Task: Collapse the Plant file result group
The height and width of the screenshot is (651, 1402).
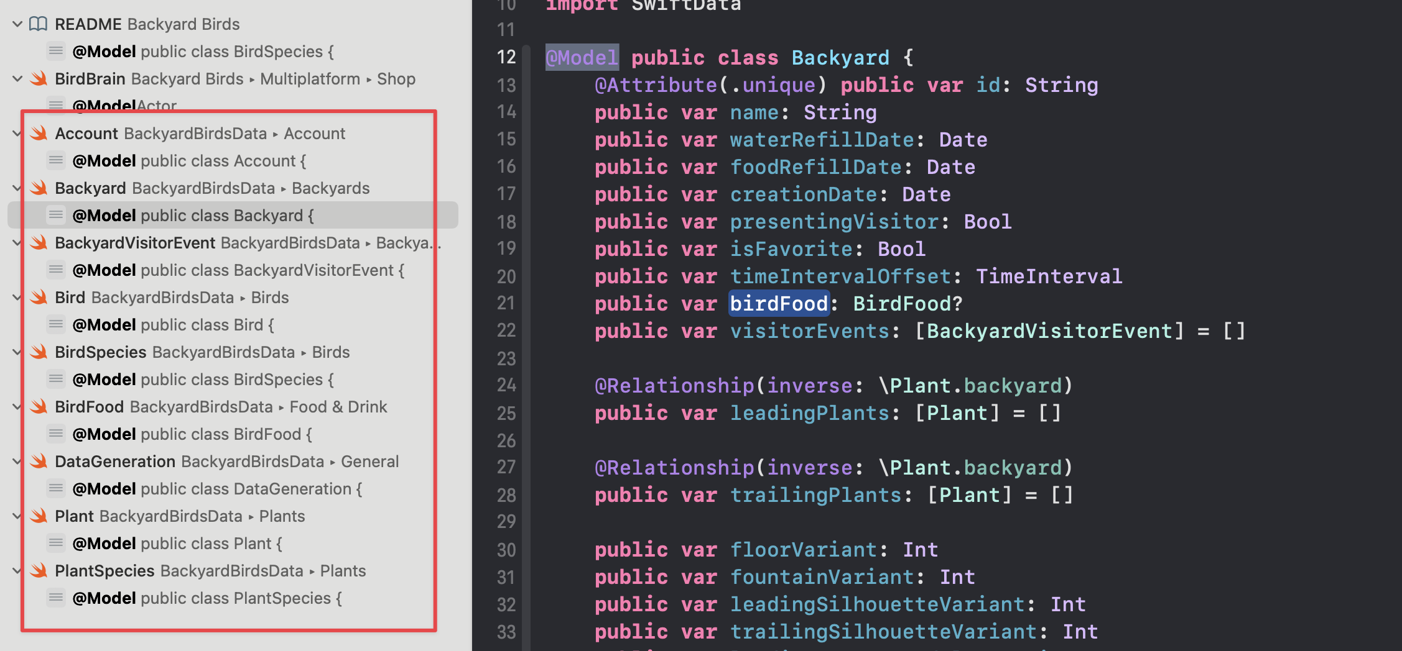Action: (17, 516)
